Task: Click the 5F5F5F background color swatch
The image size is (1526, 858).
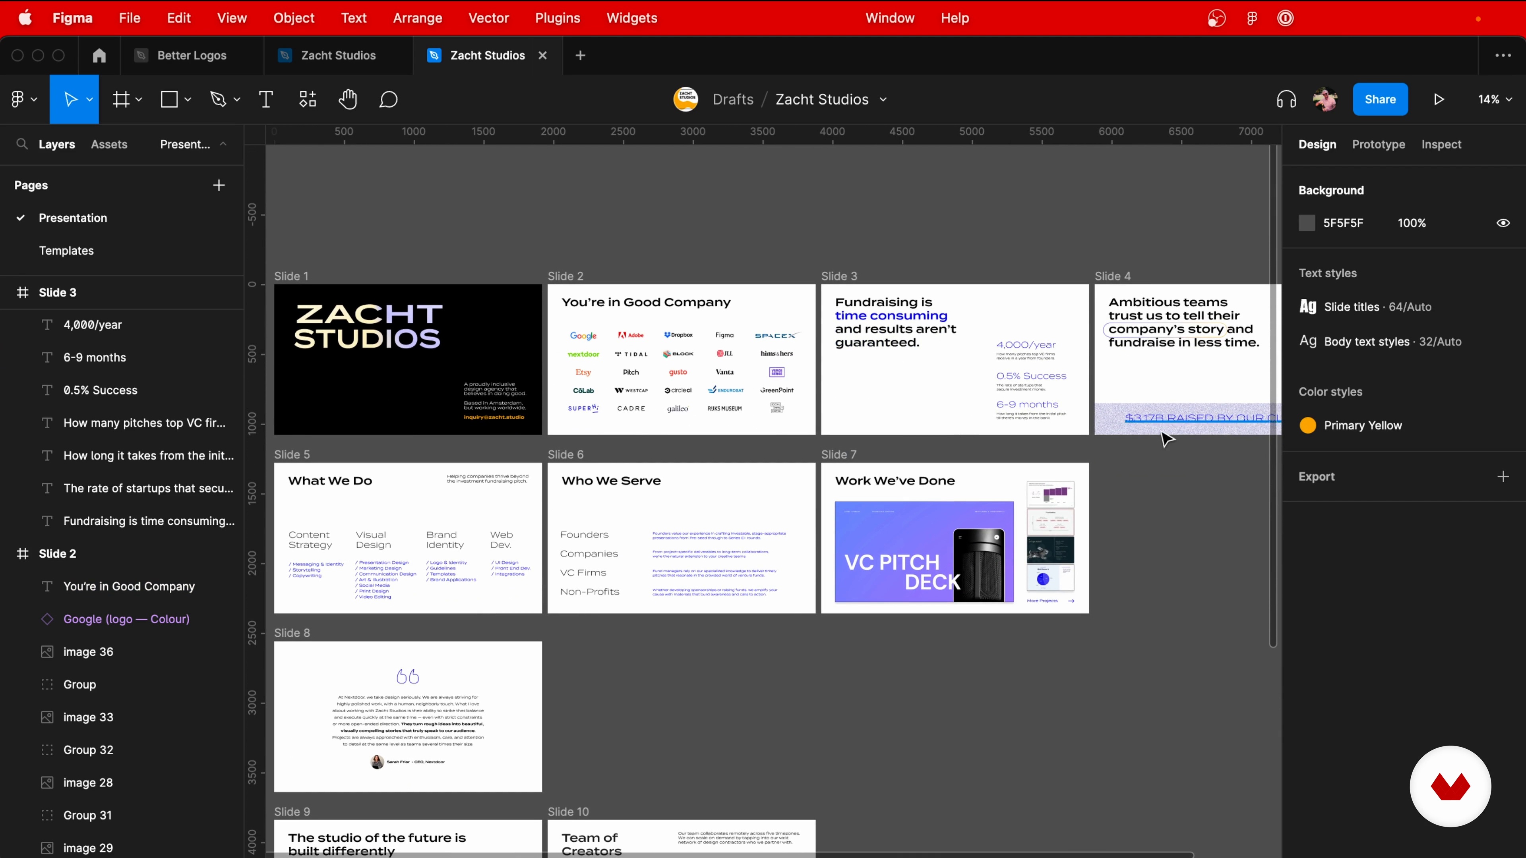Action: [x=1306, y=223]
